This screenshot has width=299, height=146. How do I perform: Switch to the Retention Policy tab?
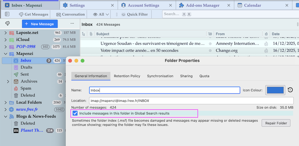(127, 76)
